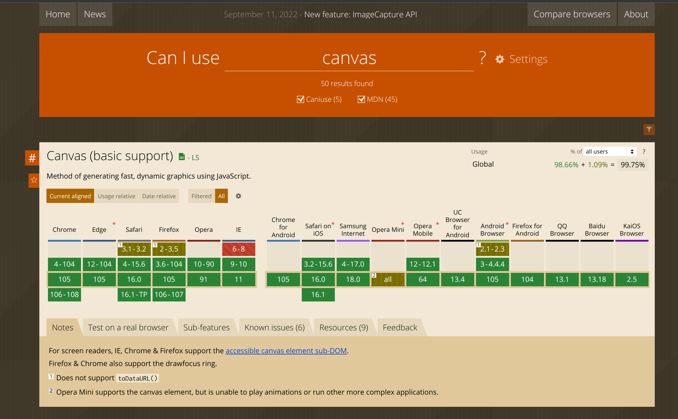Open the Known issues tab

[x=274, y=327]
